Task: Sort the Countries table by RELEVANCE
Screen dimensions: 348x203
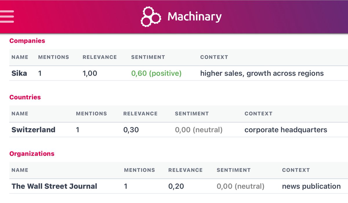Action: (x=140, y=114)
